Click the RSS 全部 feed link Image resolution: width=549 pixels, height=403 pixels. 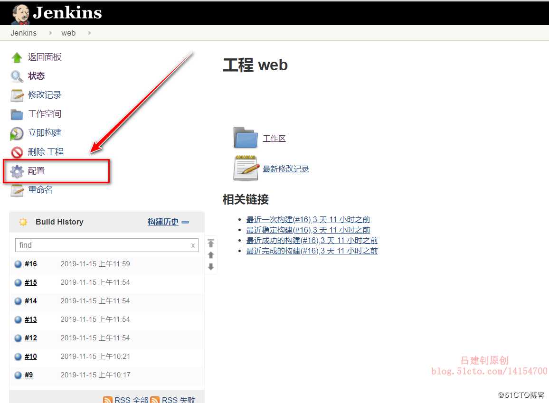[131, 400]
